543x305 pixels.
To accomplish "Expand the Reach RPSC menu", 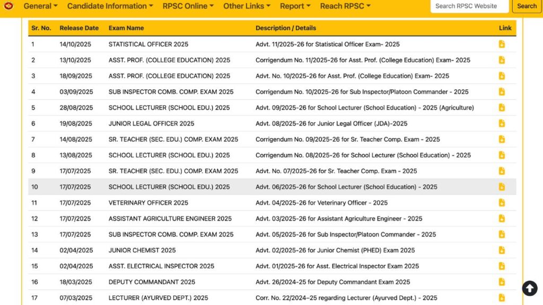I will (x=345, y=6).
